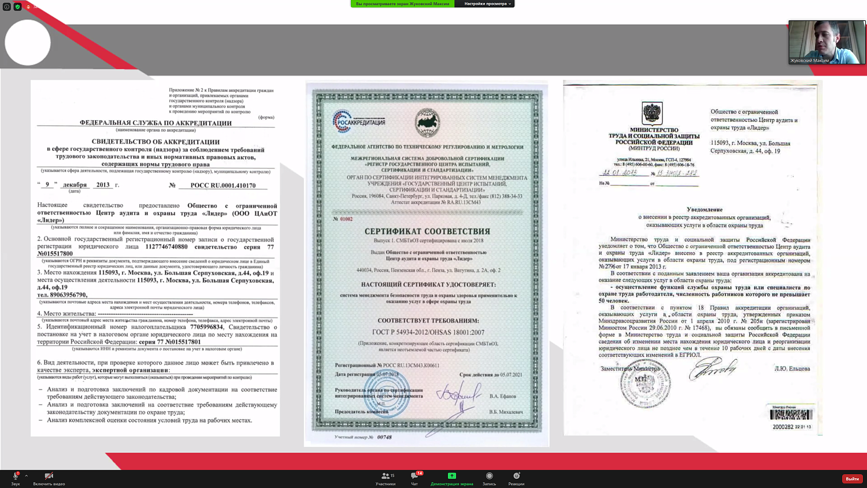Click accreditation number РОСС RU.0001.410170

click(223, 186)
